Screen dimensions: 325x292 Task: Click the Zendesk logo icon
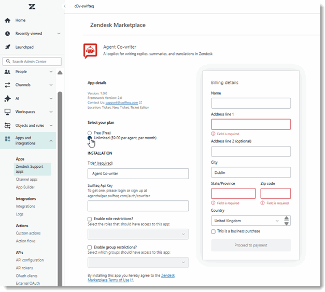(x=32, y=7)
